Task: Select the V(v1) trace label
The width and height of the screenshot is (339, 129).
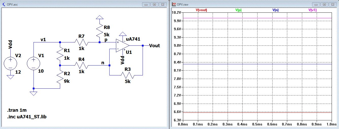Action: click(x=312, y=10)
